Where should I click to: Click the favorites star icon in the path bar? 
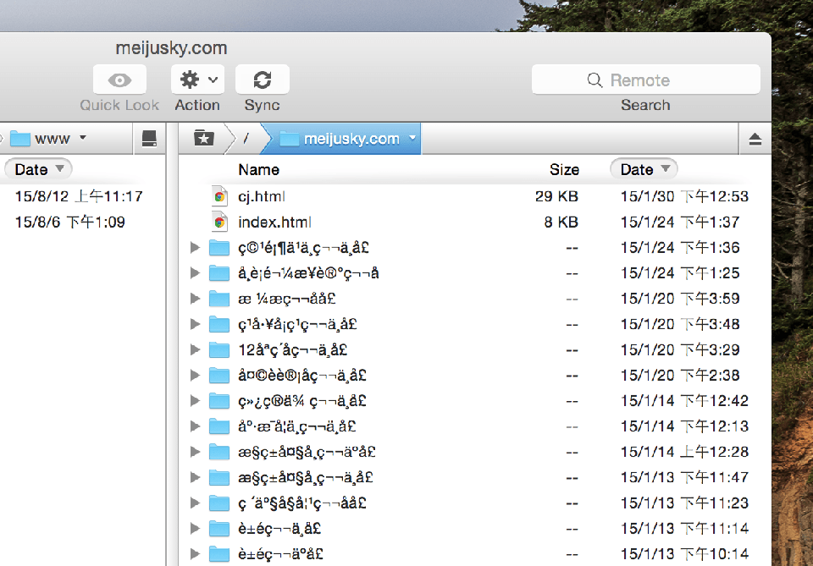coord(203,138)
